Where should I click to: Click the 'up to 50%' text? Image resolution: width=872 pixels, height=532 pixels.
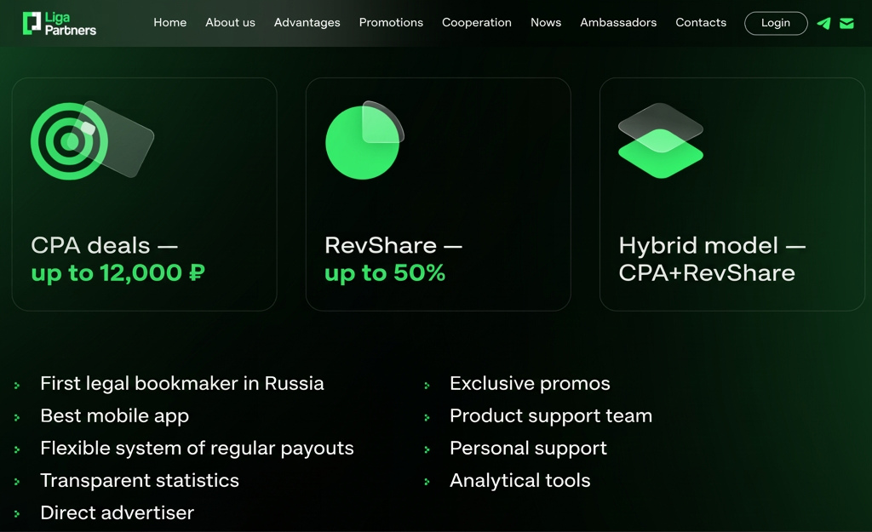[385, 273]
